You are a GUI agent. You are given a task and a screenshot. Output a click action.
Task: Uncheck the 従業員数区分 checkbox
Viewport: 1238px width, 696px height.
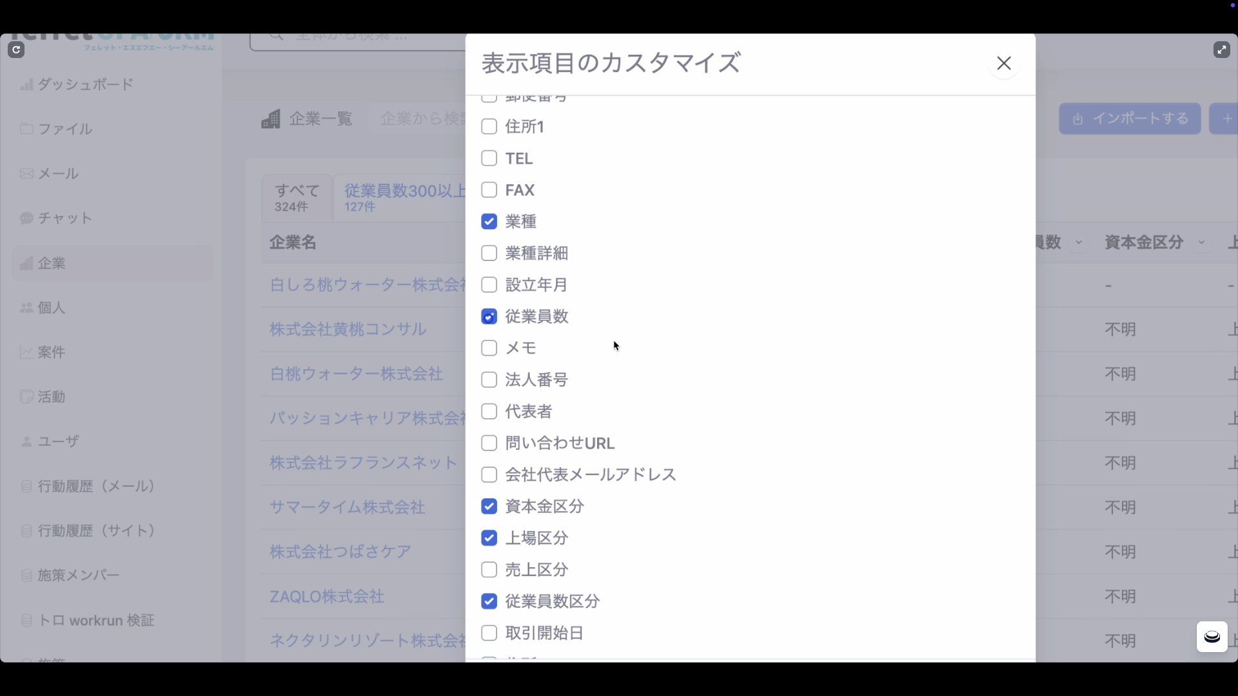pyautogui.click(x=489, y=601)
